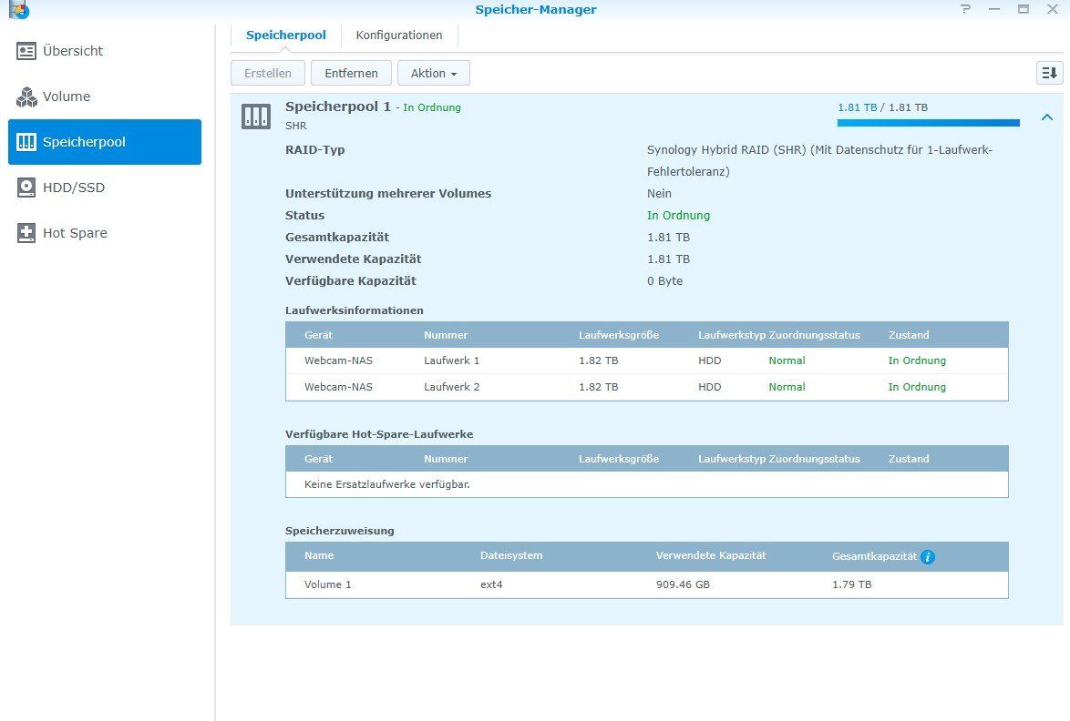Select the Laufwerk 1 row entry
Image resolution: width=1070 pixels, height=721 pixels.
click(647, 360)
